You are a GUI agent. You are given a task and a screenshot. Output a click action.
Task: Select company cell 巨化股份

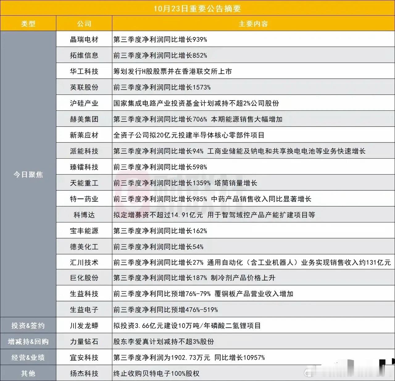tap(84, 278)
